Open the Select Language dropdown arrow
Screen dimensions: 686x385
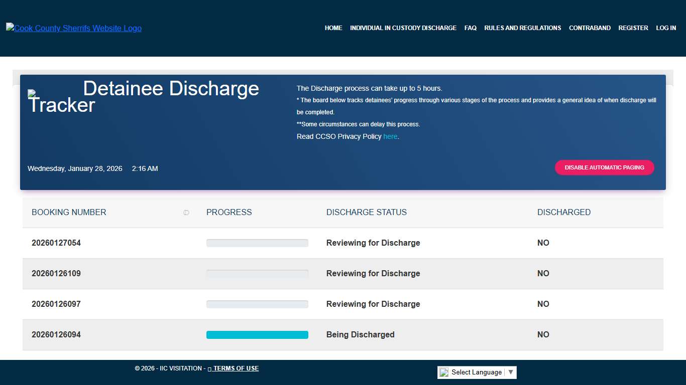(511, 372)
